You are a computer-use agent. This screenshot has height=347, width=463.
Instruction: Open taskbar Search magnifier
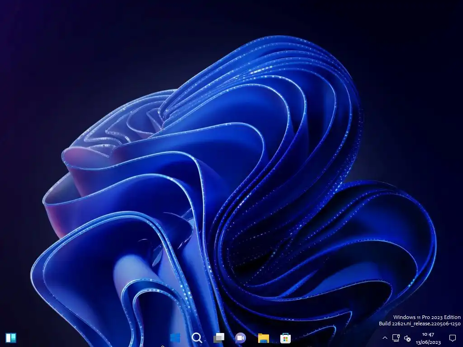coord(197,338)
